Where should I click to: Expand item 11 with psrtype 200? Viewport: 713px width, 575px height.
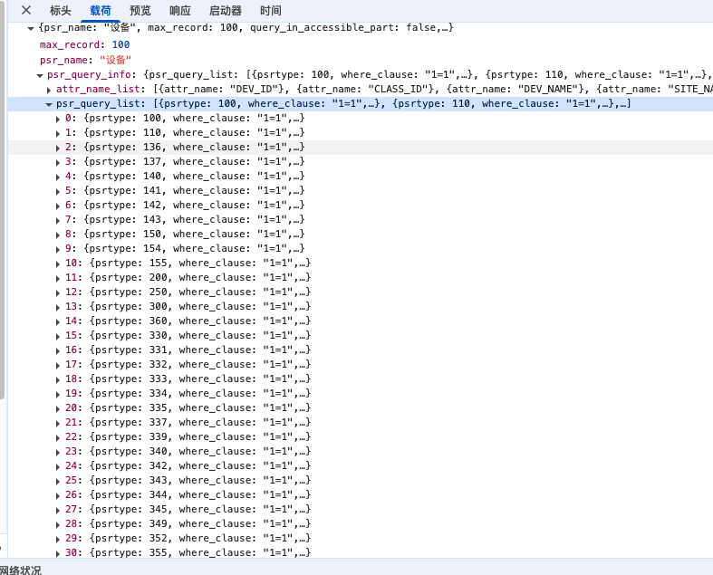tap(58, 279)
